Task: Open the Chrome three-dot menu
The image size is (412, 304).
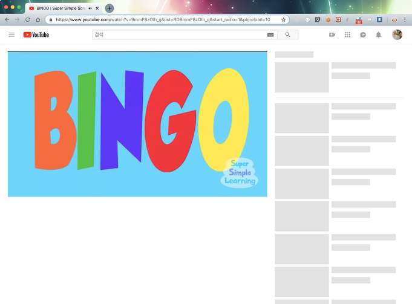Action: tap(405, 20)
